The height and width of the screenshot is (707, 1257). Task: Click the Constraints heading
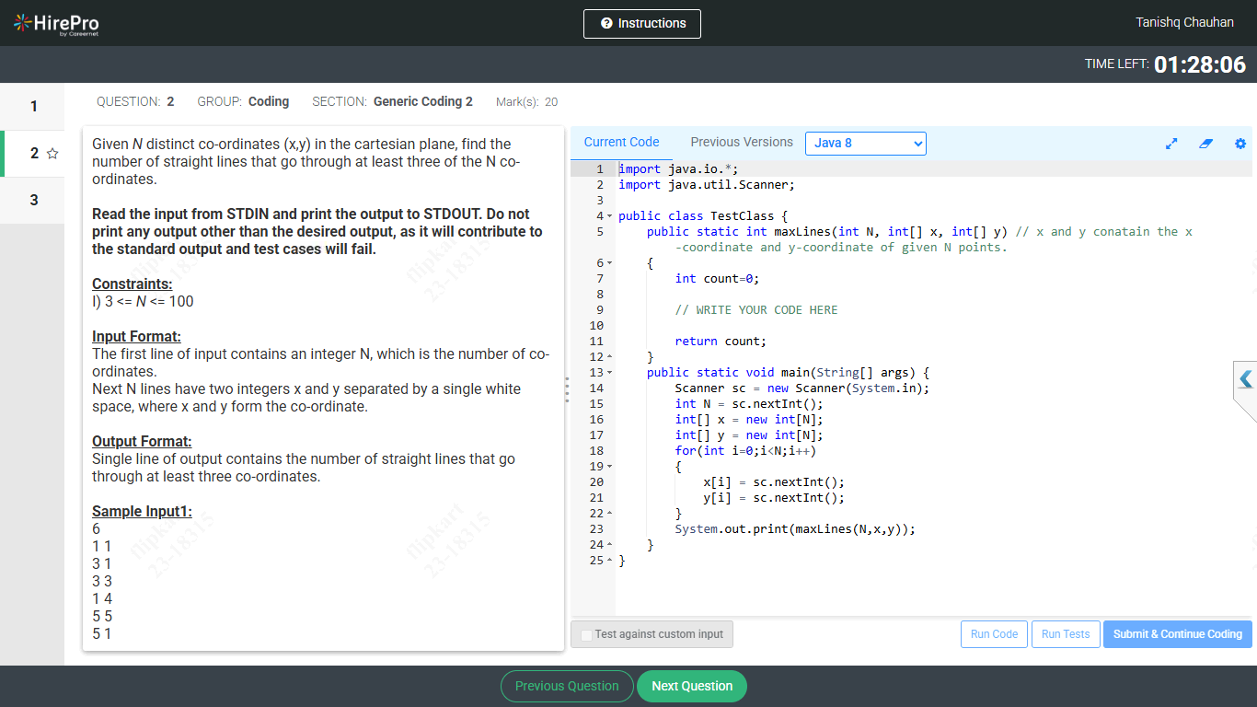tap(133, 284)
